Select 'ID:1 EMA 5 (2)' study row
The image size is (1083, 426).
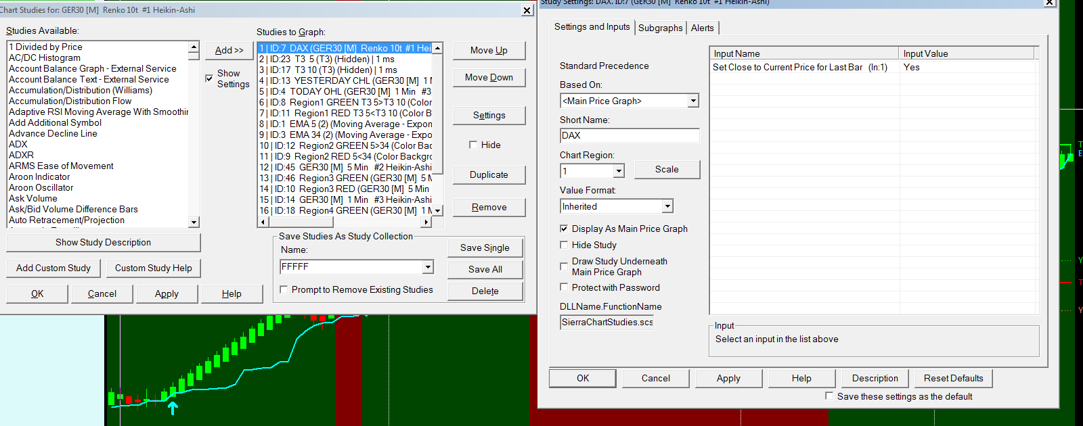click(345, 124)
